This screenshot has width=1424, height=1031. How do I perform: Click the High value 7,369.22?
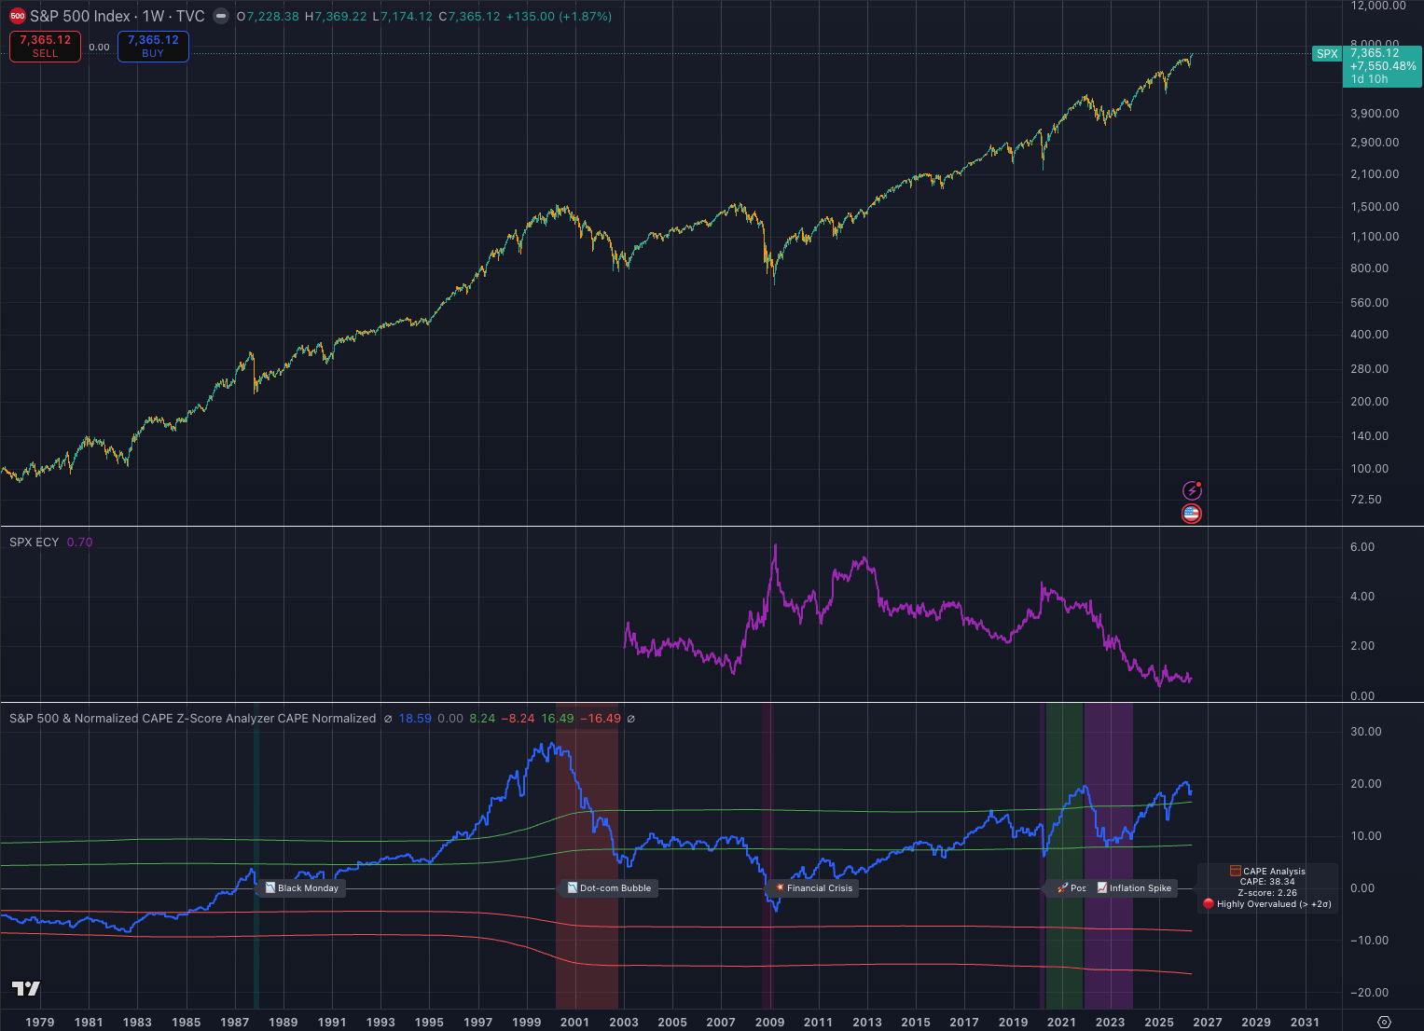click(x=340, y=16)
